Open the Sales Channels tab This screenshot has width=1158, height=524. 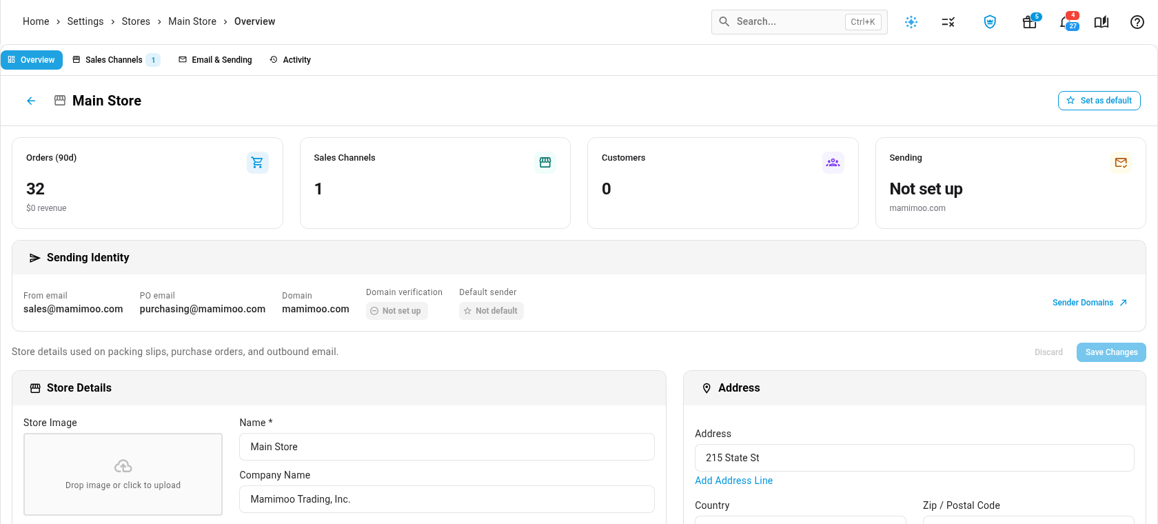(116, 60)
